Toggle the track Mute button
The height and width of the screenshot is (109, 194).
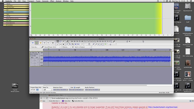click(32, 57)
